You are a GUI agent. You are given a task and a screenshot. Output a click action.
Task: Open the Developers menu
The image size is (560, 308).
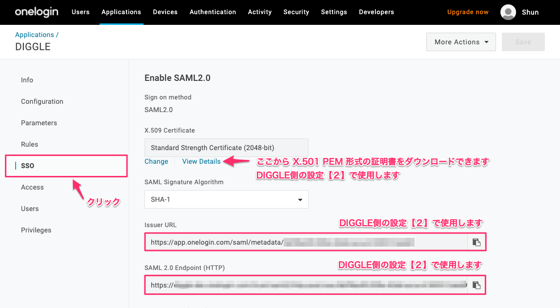coord(376,12)
